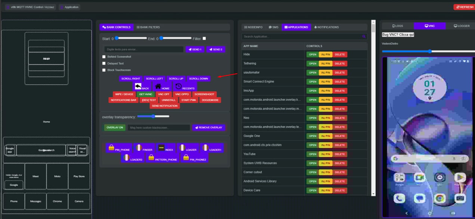Check the Delayed Text option
The image size is (475, 219).
point(104,63)
